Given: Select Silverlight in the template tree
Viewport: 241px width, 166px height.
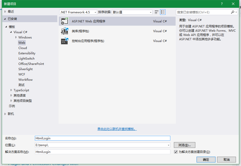Looking at the screenshot, I should tap(25, 69).
